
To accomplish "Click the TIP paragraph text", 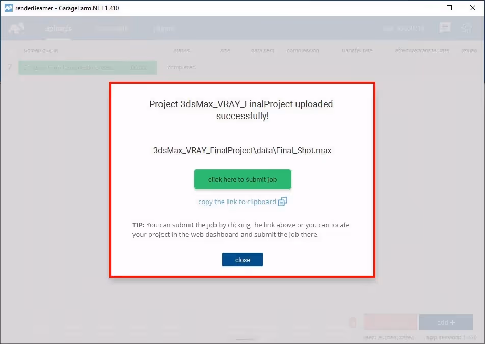I will pyautogui.click(x=241, y=230).
